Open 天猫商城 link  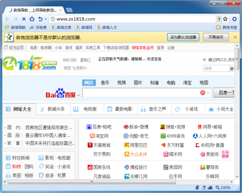point(99,145)
